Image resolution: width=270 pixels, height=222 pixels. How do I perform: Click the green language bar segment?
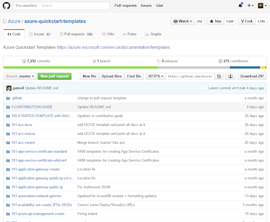point(81,68)
